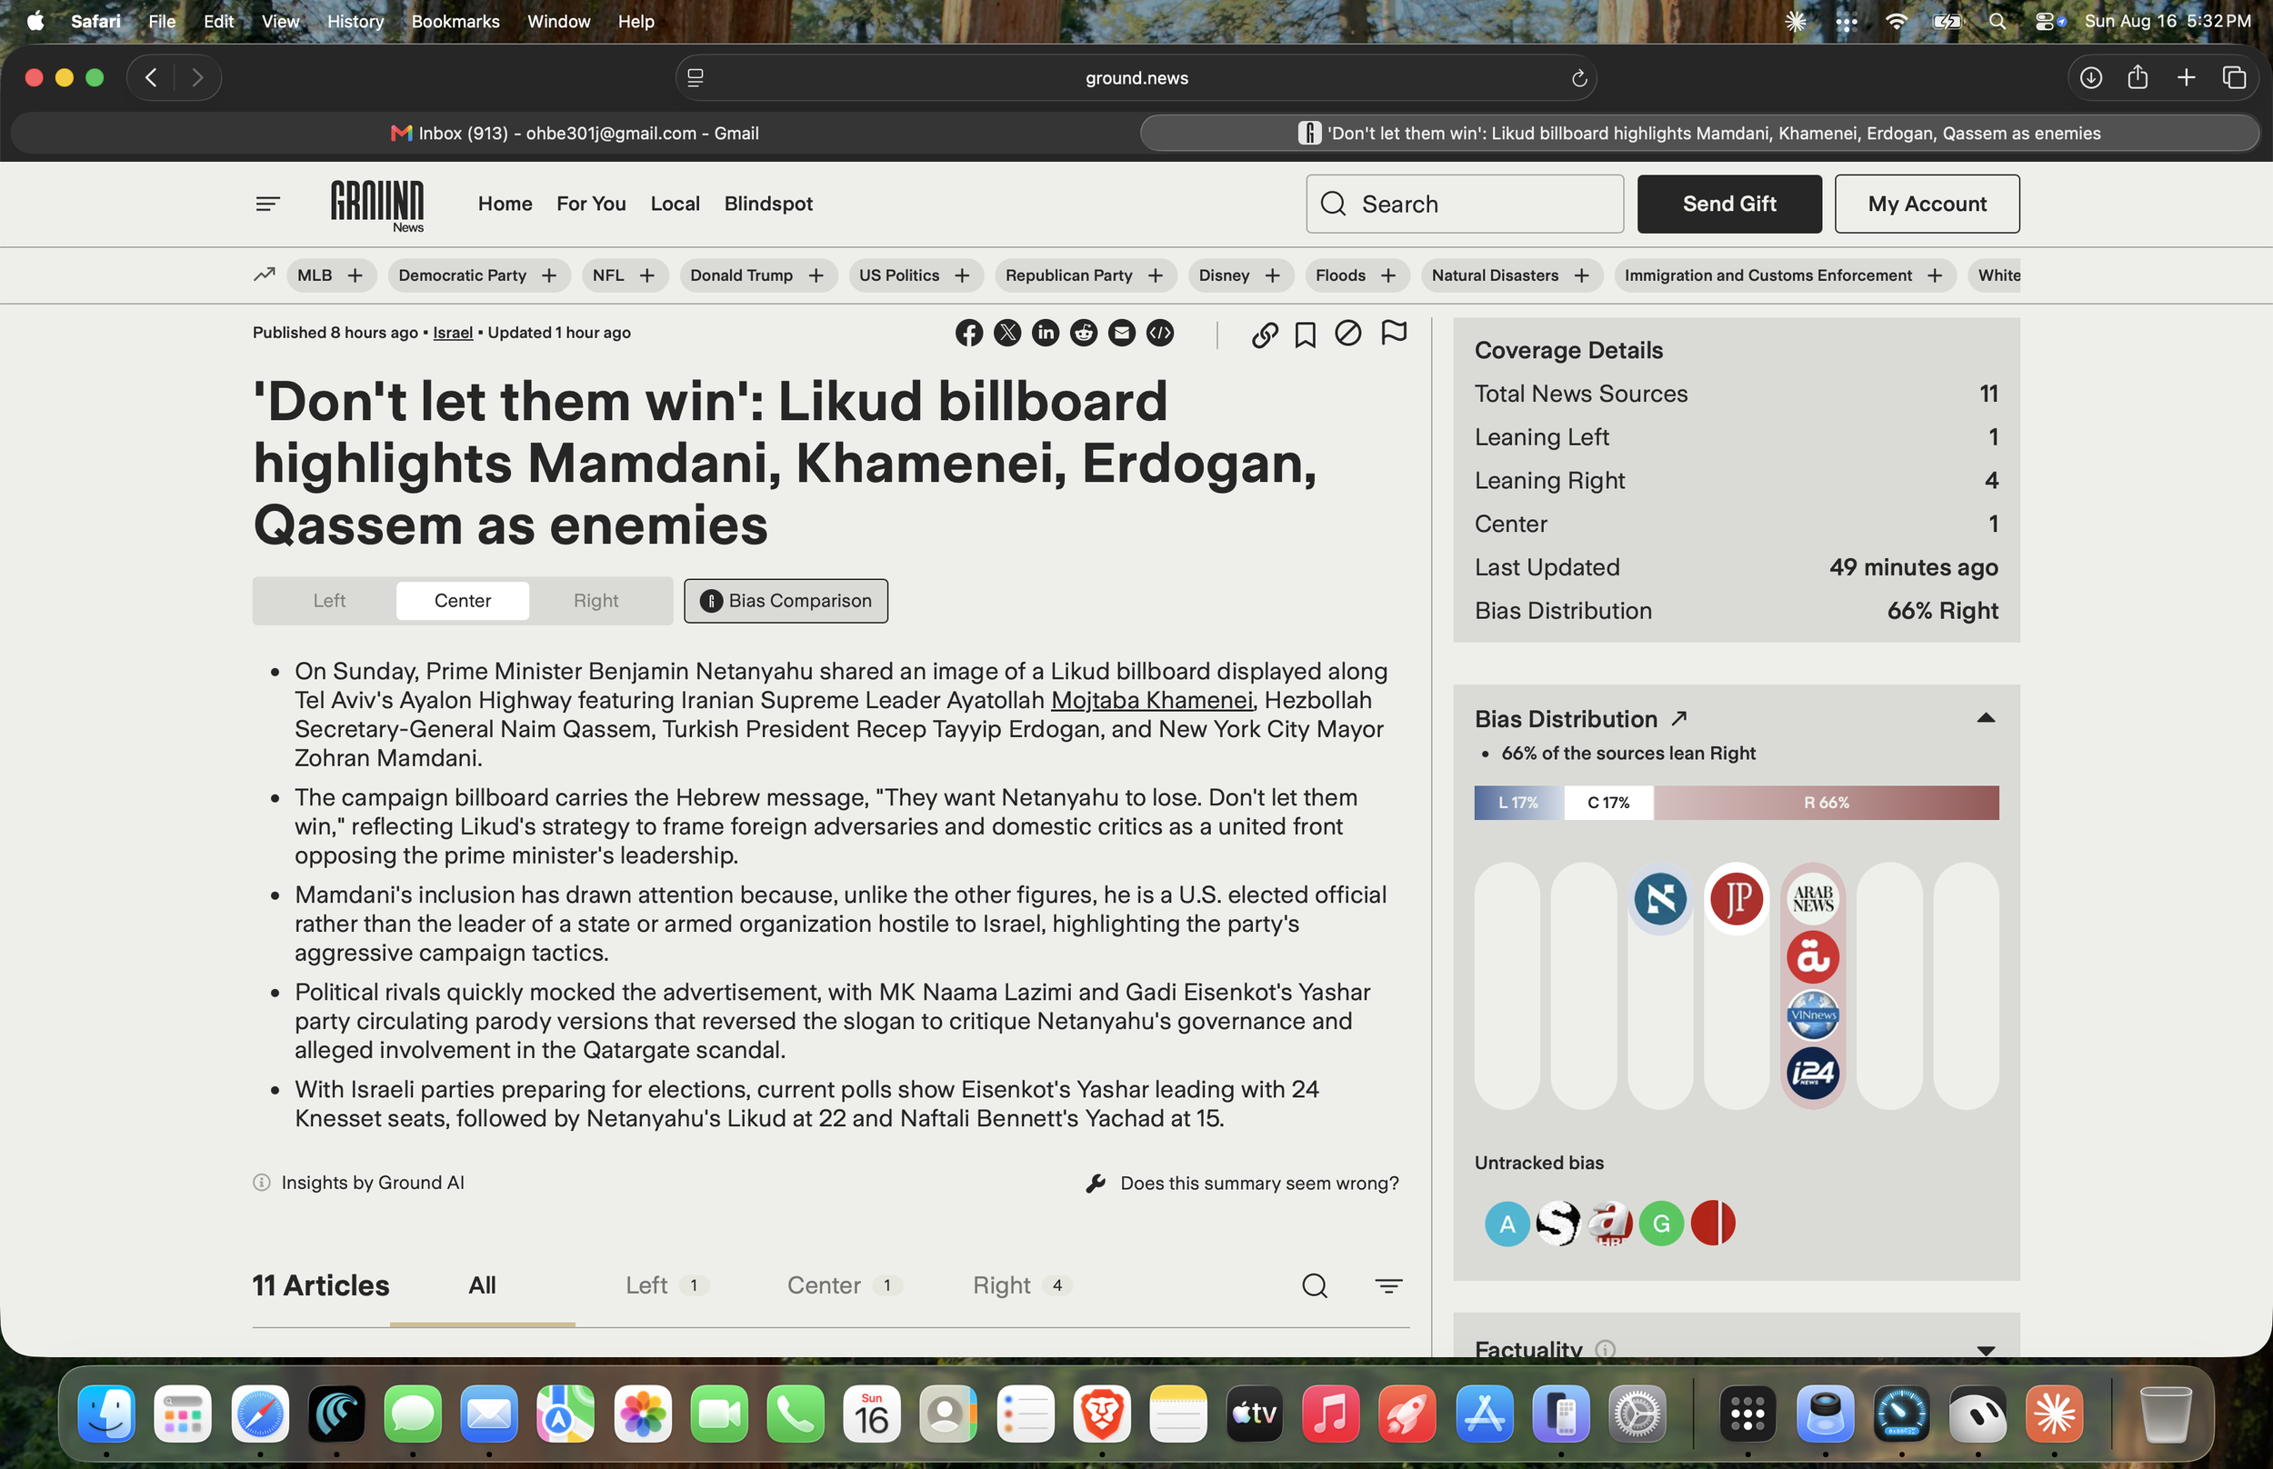This screenshot has height=1469, width=2273.
Task: Click the Ground News logo
Action: coord(377,205)
